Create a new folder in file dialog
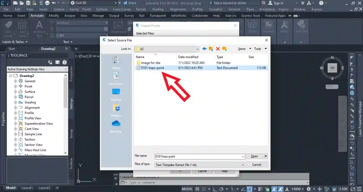Image resolution: width=363 pixels, height=192 pixels. (225, 49)
